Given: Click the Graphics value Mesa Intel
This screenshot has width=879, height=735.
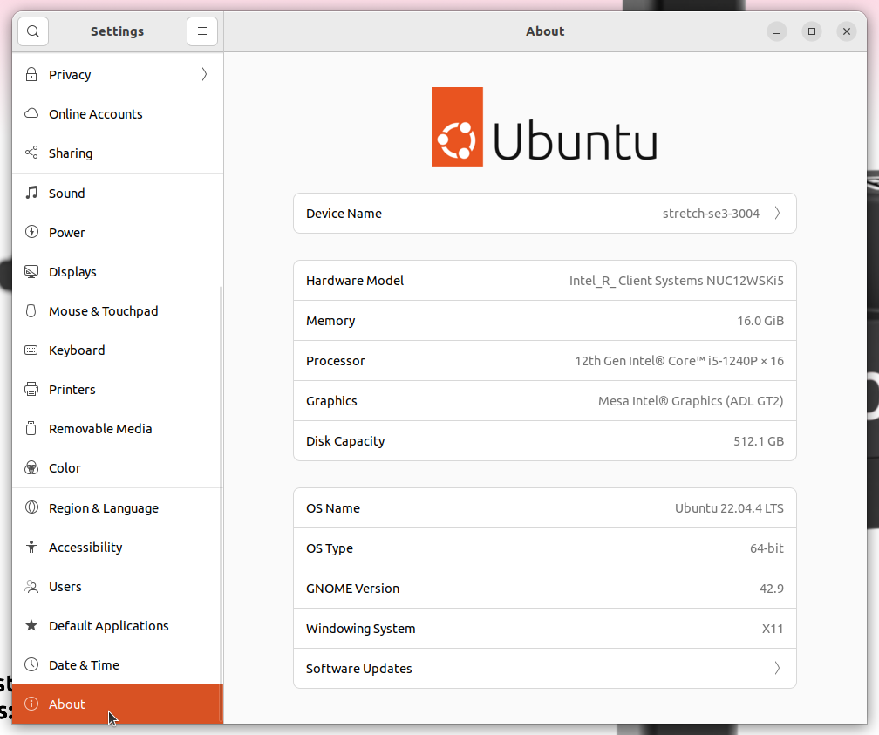Looking at the screenshot, I should (691, 401).
